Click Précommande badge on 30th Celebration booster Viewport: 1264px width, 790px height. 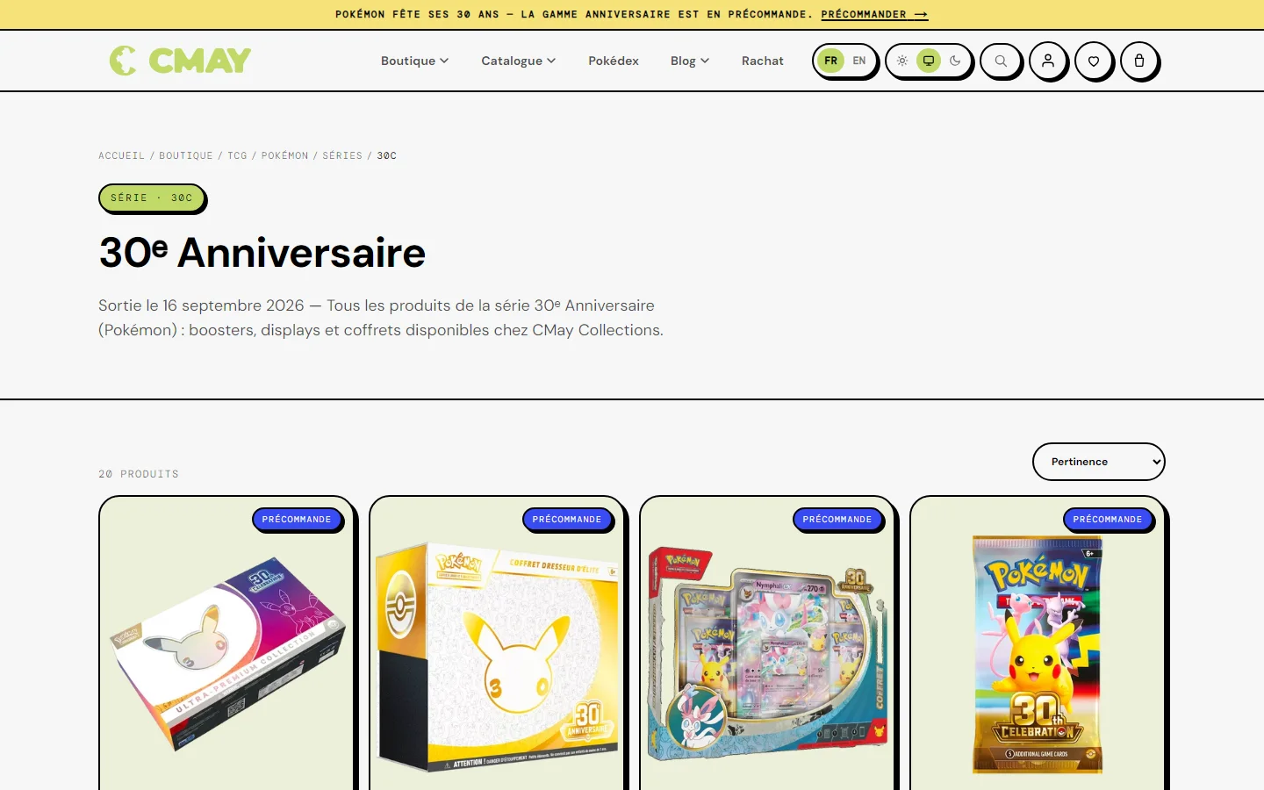point(1108,520)
